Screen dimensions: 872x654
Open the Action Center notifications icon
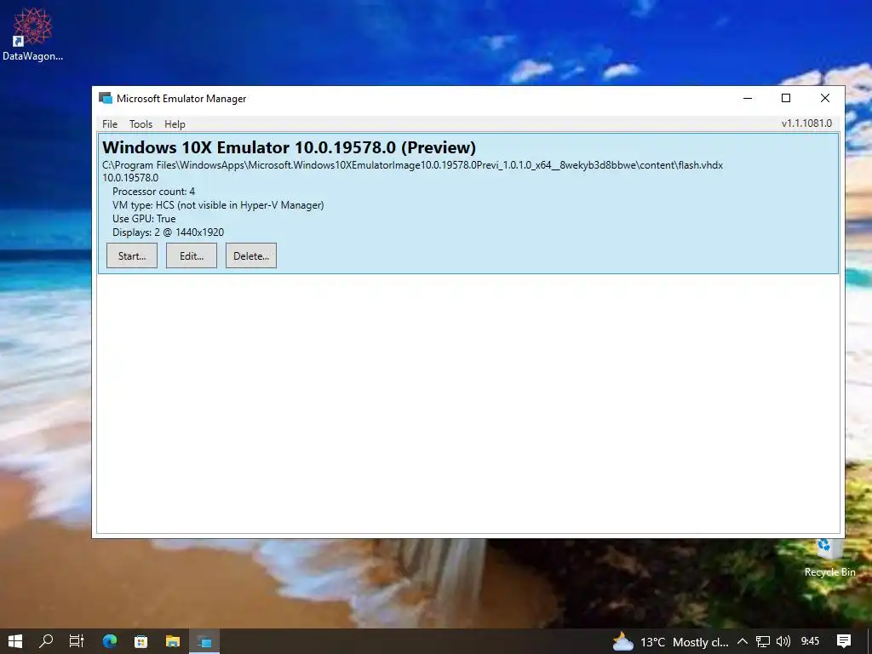pos(844,642)
